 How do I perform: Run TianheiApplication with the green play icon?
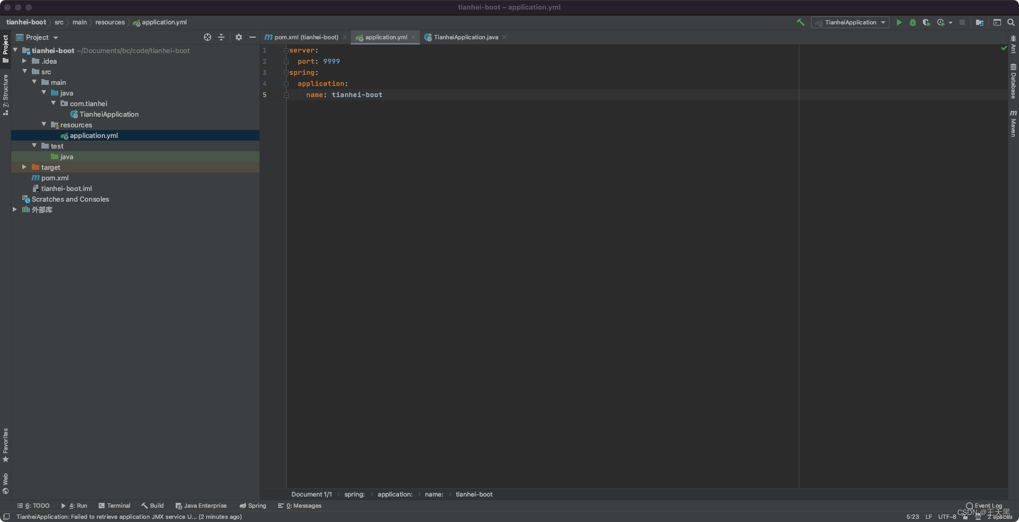(899, 22)
